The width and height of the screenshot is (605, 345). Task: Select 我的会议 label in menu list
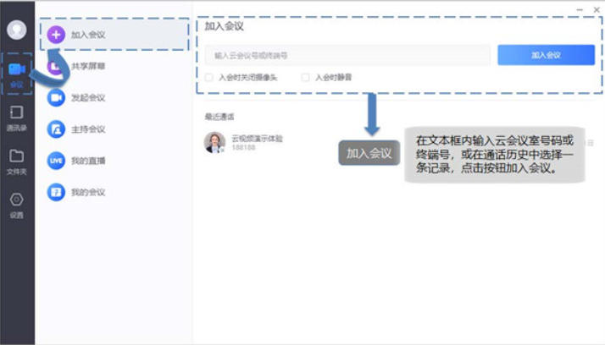(88, 193)
